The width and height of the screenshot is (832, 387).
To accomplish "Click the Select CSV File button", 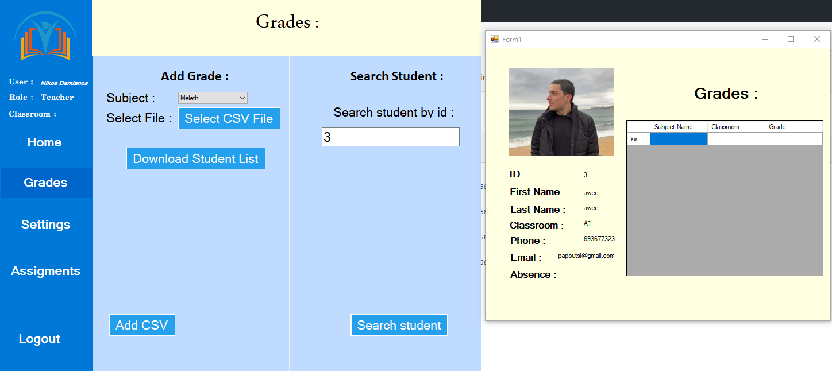I will point(229,118).
